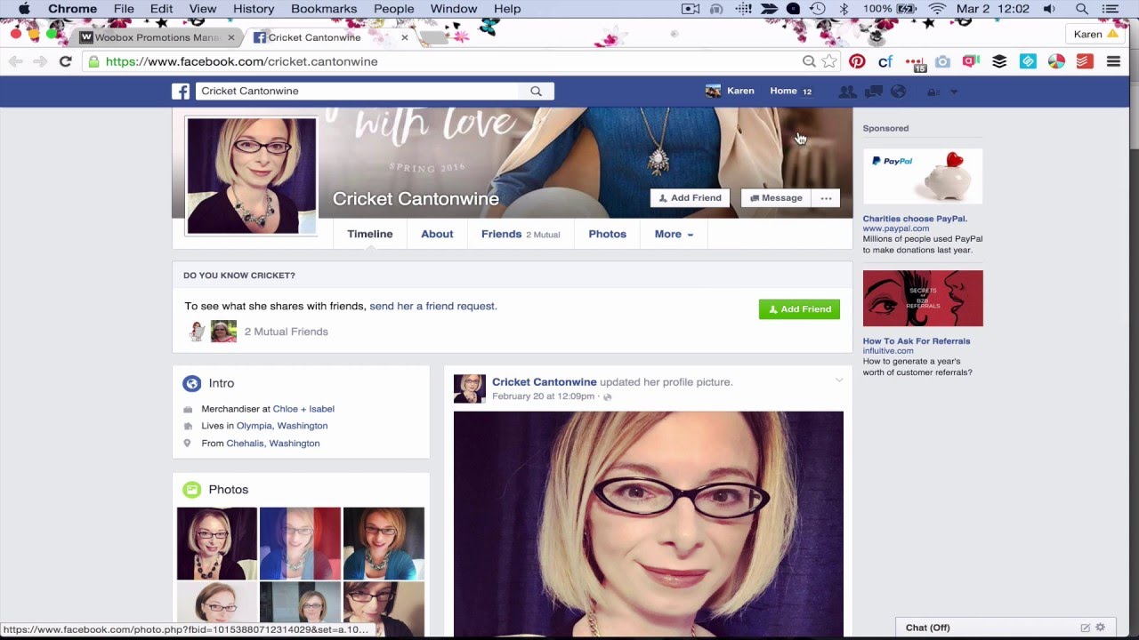This screenshot has height=640, width=1139.
Task: Reload the page with Chrome refresh button
Action: [x=65, y=61]
